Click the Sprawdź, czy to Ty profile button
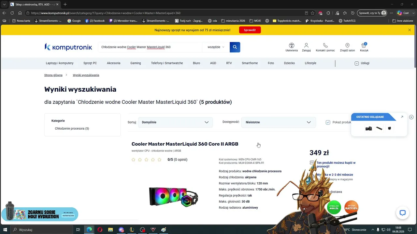417x234 pixels. tap(372, 13)
